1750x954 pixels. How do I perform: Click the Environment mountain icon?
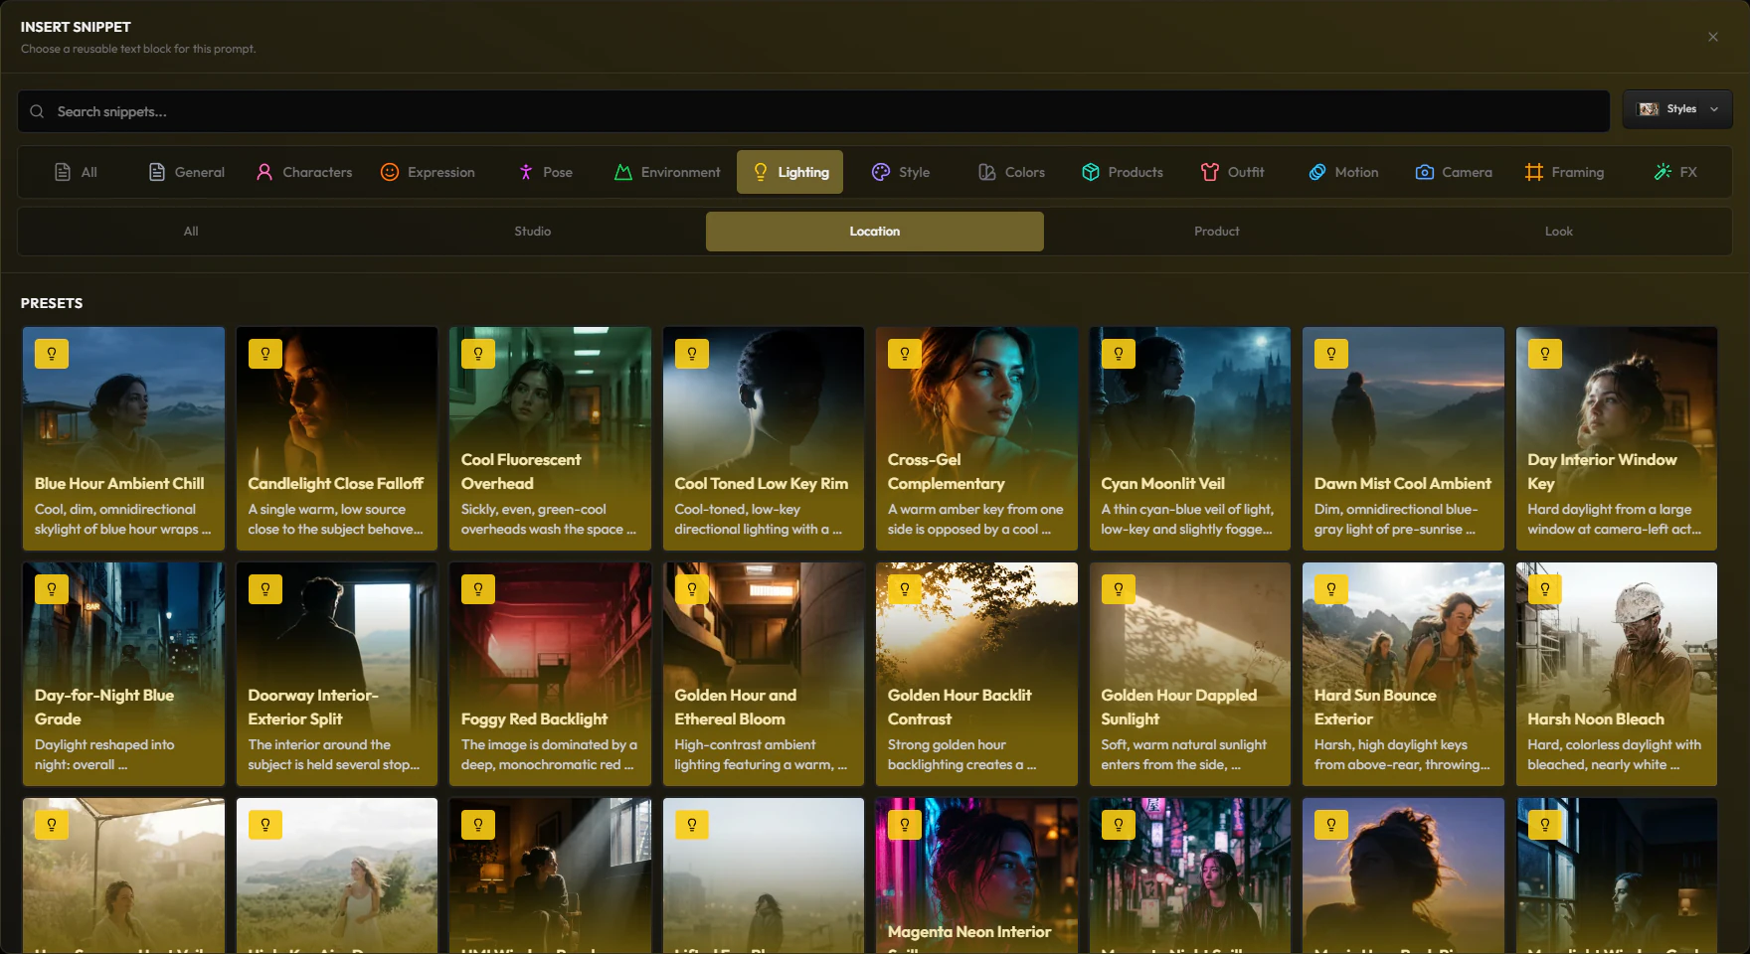click(x=623, y=172)
